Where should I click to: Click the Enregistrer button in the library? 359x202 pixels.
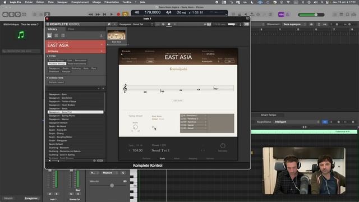pyautogui.click(x=31, y=198)
